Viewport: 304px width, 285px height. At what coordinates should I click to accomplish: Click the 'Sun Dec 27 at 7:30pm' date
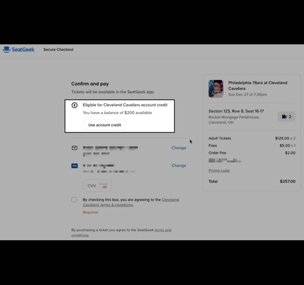(x=247, y=94)
